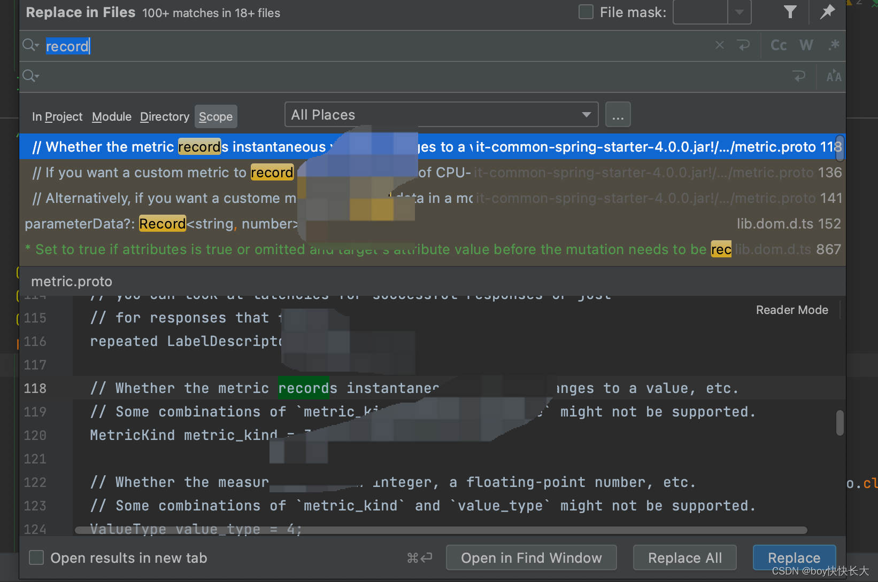The width and height of the screenshot is (878, 582).
Task: Expand the File mask dropdown arrow
Action: point(740,12)
